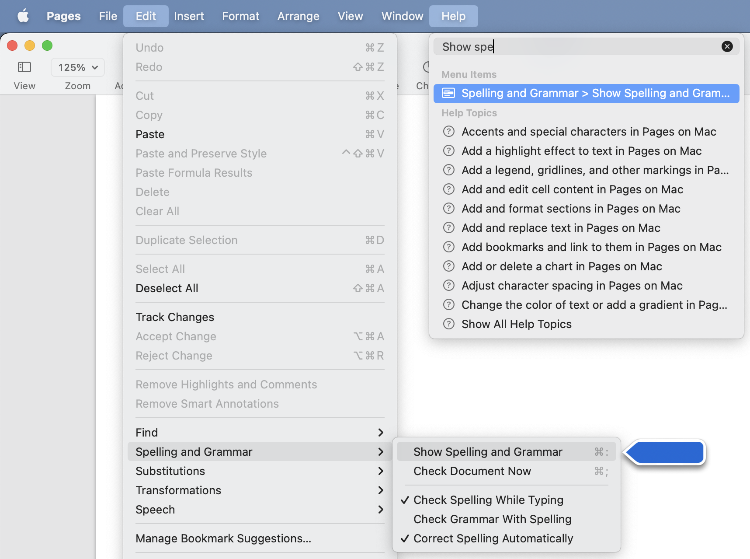This screenshot has height=559, width=750.
Task: Click help icon for Add and replace text
Action: (x=449, y=227)
